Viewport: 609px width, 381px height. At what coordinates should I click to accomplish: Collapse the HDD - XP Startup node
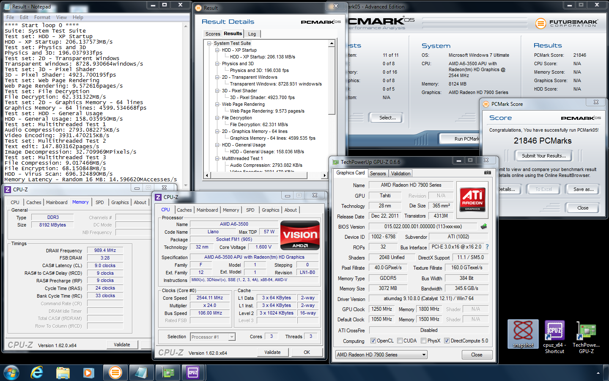coord(217,50)
